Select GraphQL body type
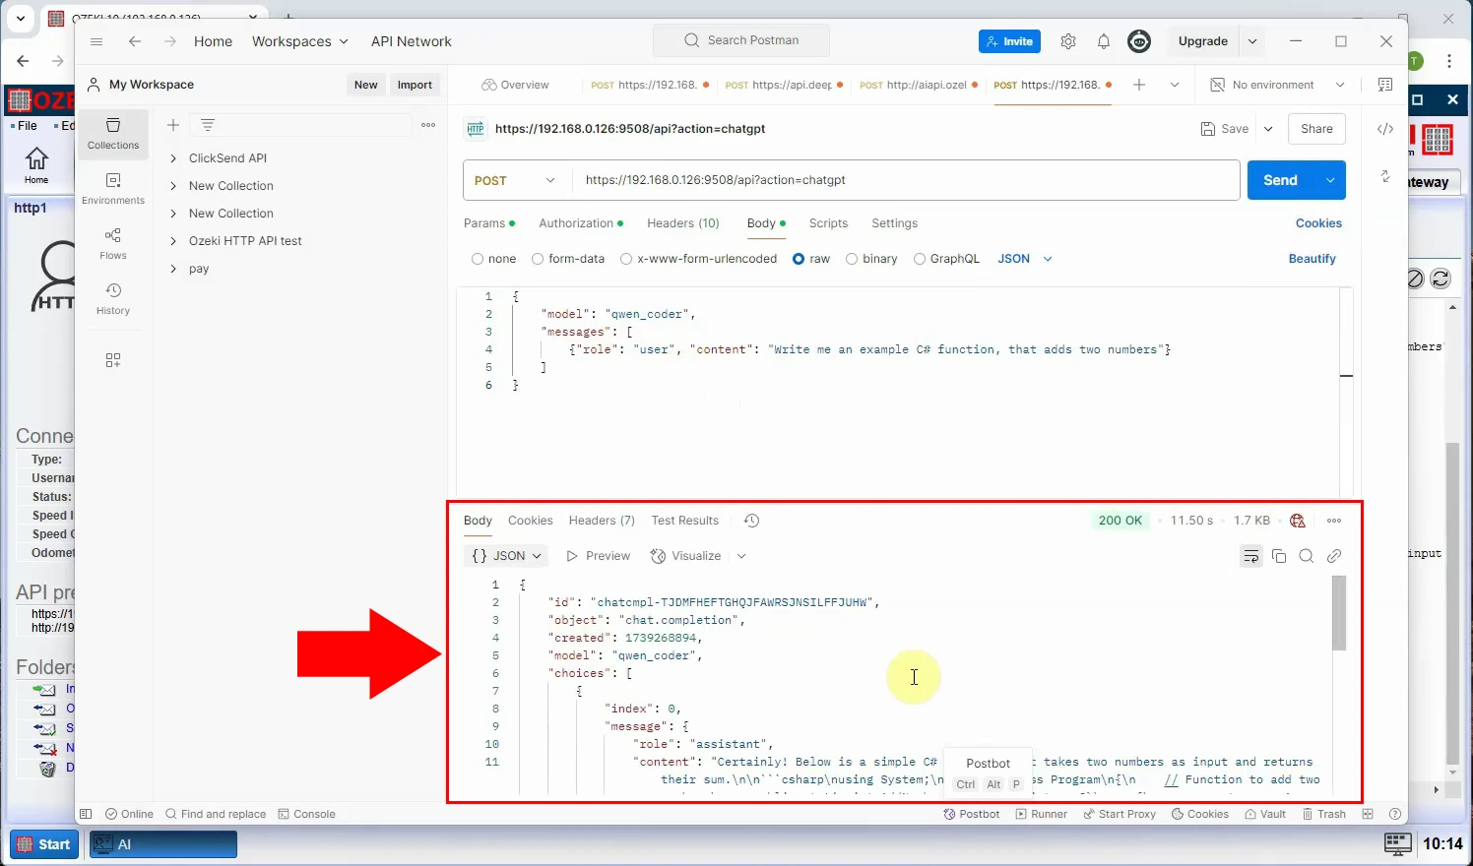The image size is (1473, 866). pyautogui.click(x=920, y=259)
